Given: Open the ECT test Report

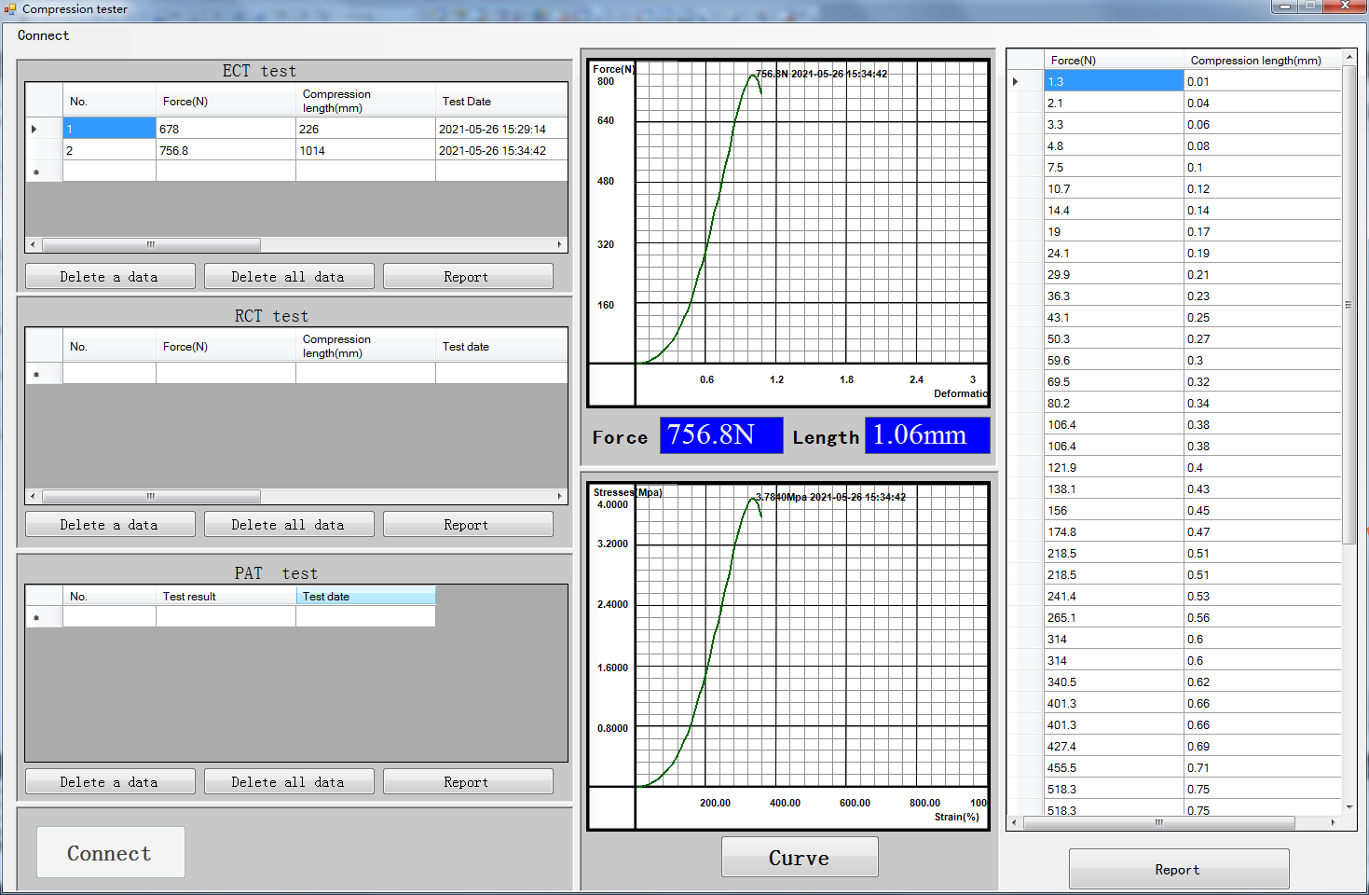Looking at the screenshot, I should tap(467, 277).
